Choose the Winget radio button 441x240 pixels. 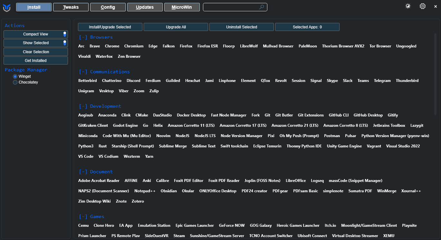coord(15,76)
